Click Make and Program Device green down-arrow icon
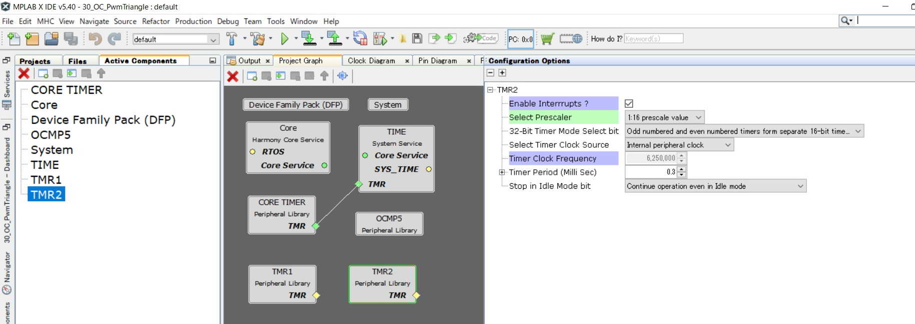Viewport: 915px width, 324px height. [x=309, y=38]
